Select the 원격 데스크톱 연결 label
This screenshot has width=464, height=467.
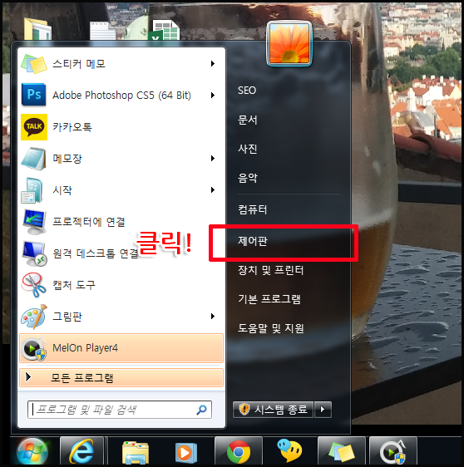click(96, 253)
